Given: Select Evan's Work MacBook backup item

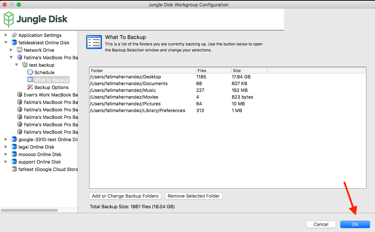Looking at the screenshot, I should tap(51, 95).
